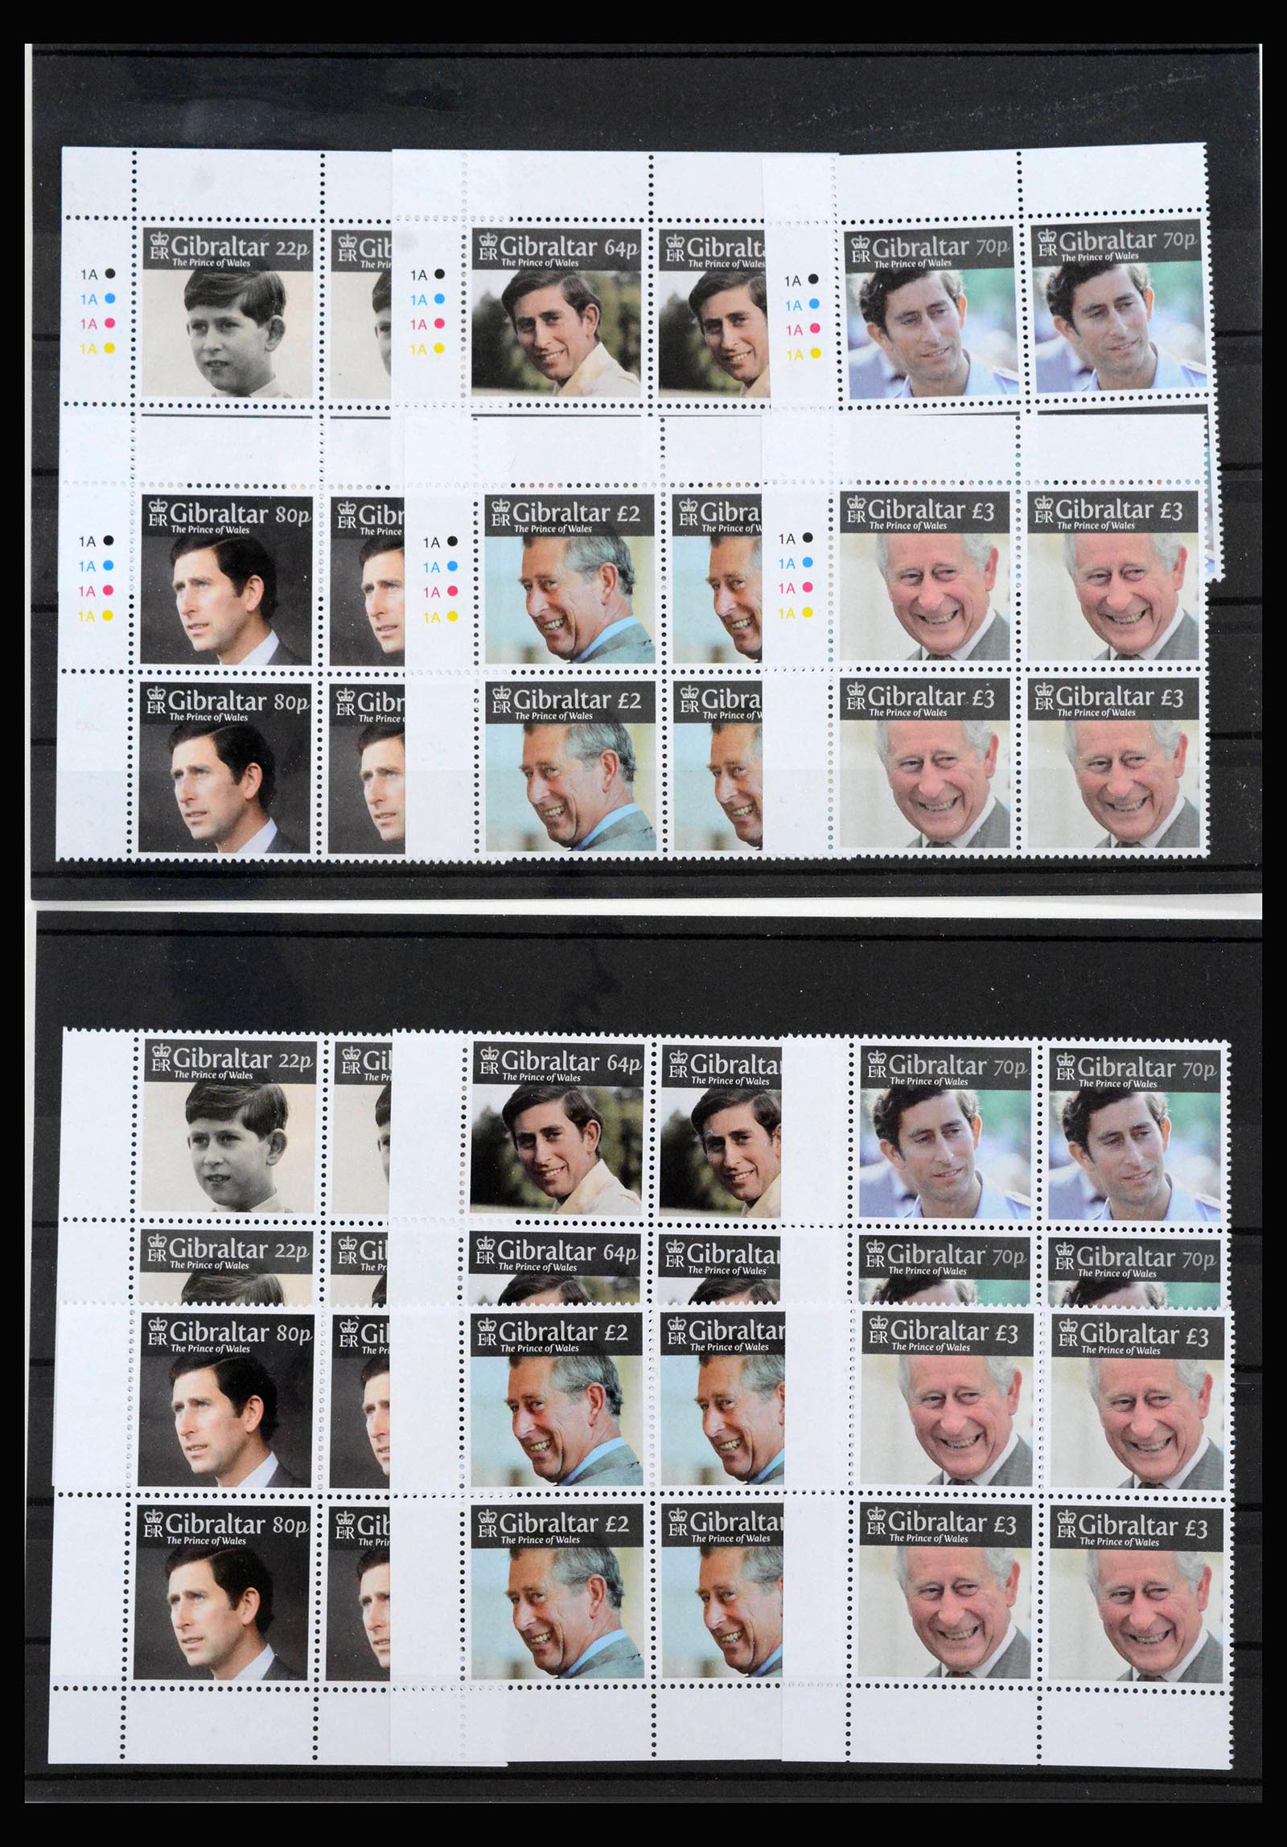
Task: Select the top-left £3 stamp on the upper sheet
Action: [x=925, y=576]
